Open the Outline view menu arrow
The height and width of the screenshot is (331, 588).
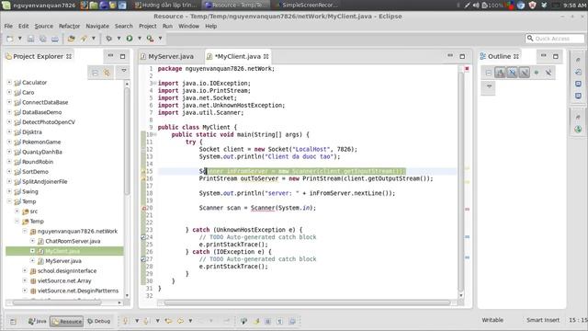click(489, 86)
